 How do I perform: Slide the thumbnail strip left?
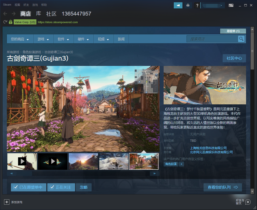point(11,173)
